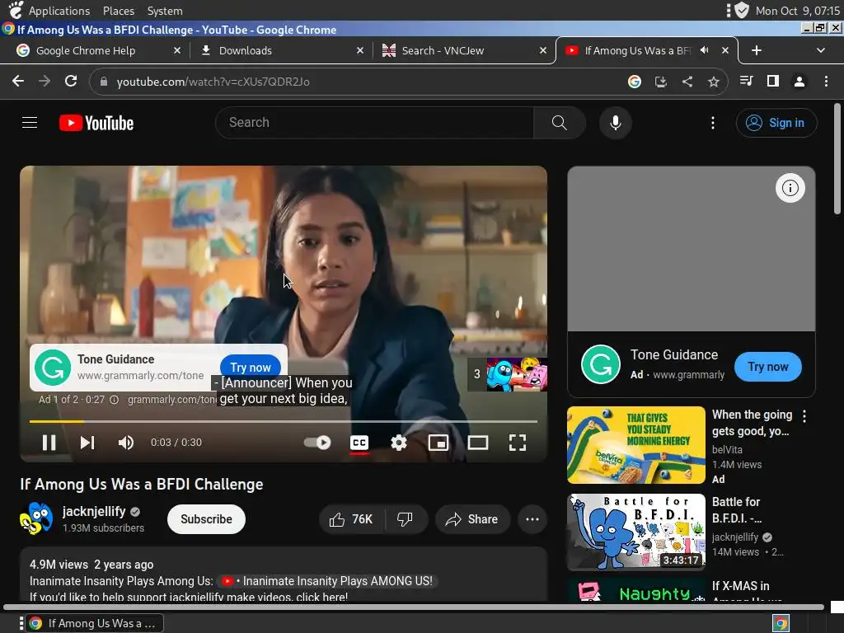Click the clock showing Mon Oct 9, 07:15

[798, 11]
